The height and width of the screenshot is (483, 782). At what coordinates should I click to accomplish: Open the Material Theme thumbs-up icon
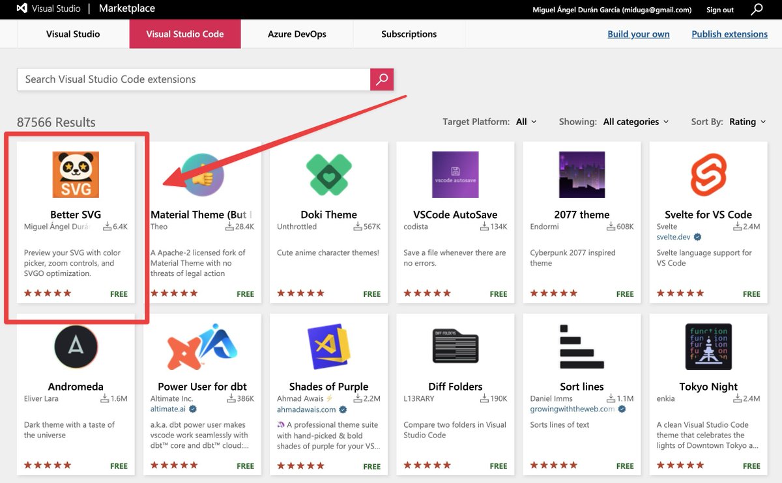[x=202, y=174]
